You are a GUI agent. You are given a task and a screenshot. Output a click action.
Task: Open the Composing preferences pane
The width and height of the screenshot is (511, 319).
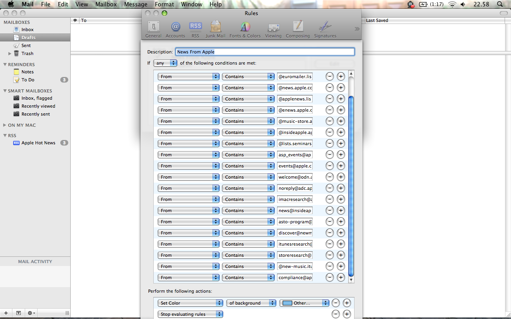point(298,30)
